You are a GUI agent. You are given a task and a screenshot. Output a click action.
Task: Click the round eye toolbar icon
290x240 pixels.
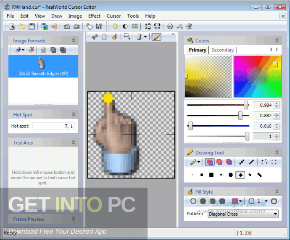pyautogui.click(x=170, y=26)
